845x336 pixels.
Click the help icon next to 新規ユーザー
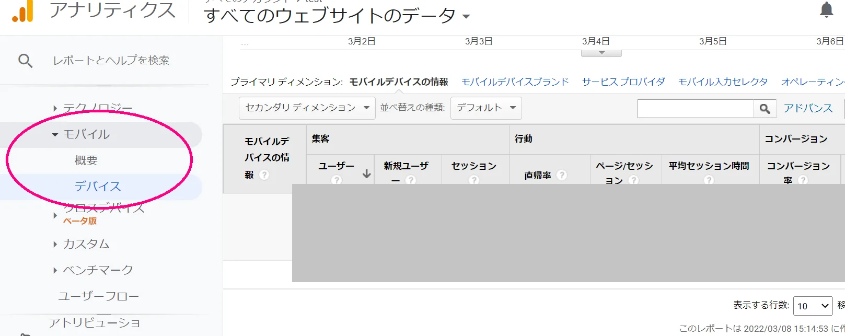411,180
